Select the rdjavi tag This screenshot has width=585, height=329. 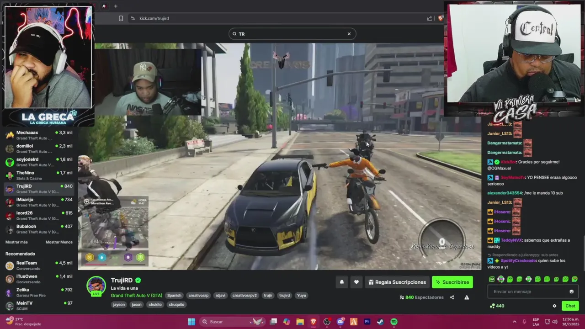pyautogui.click(x=220, y=295)
